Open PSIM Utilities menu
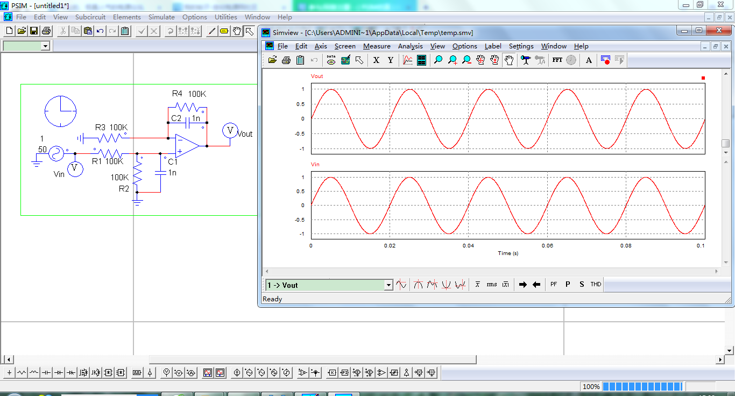Viewport: 735px width, 396px height. click(226, 17)
